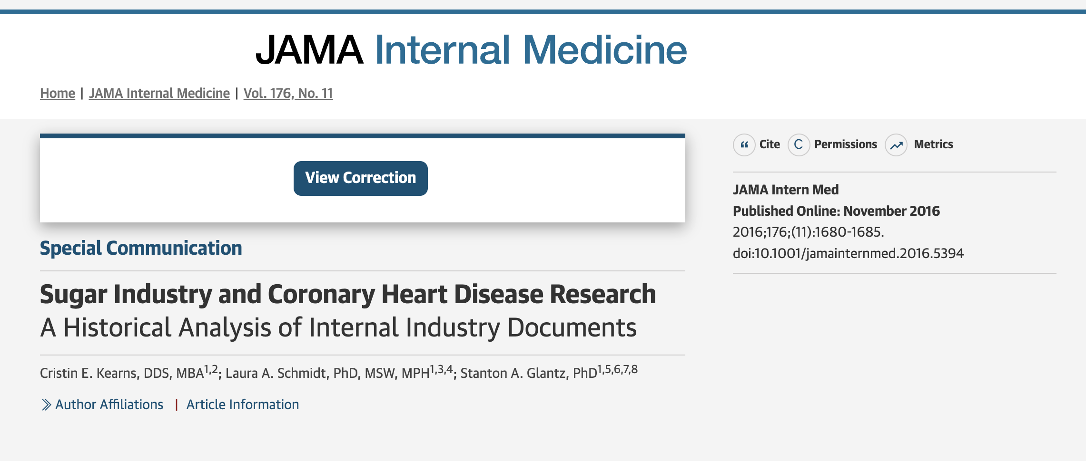1086x461 pixels.
Task: Select the Permissions text label
Action: click(845, 144)
